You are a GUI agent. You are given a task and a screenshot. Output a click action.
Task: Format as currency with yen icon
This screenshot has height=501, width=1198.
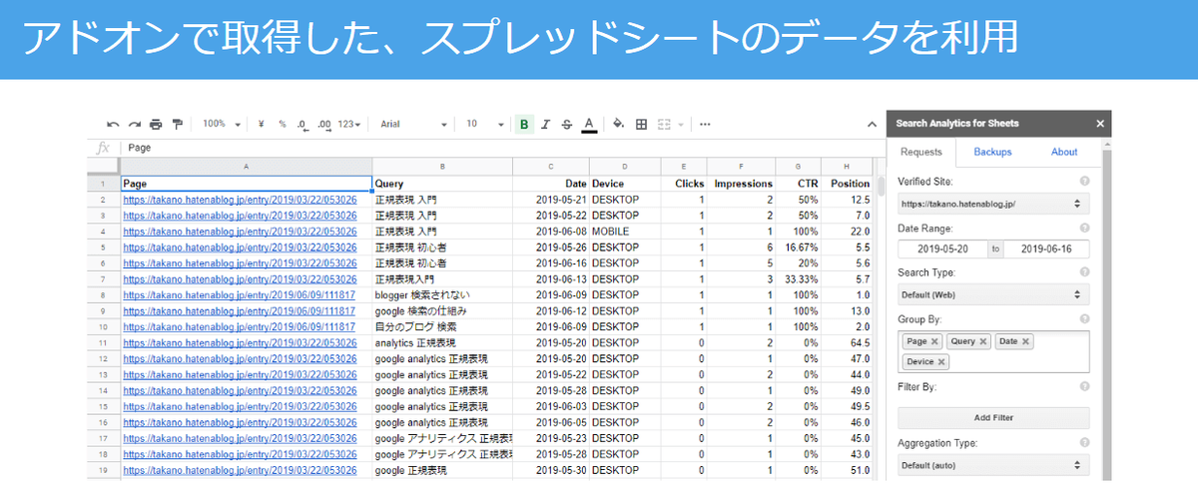261,125
